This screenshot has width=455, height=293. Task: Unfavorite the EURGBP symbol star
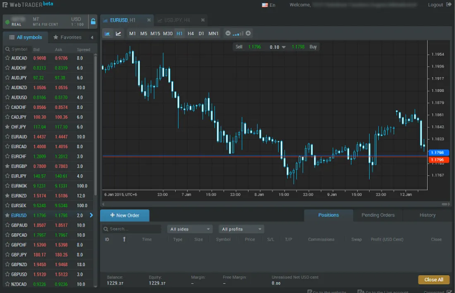[x=7, y=166]
